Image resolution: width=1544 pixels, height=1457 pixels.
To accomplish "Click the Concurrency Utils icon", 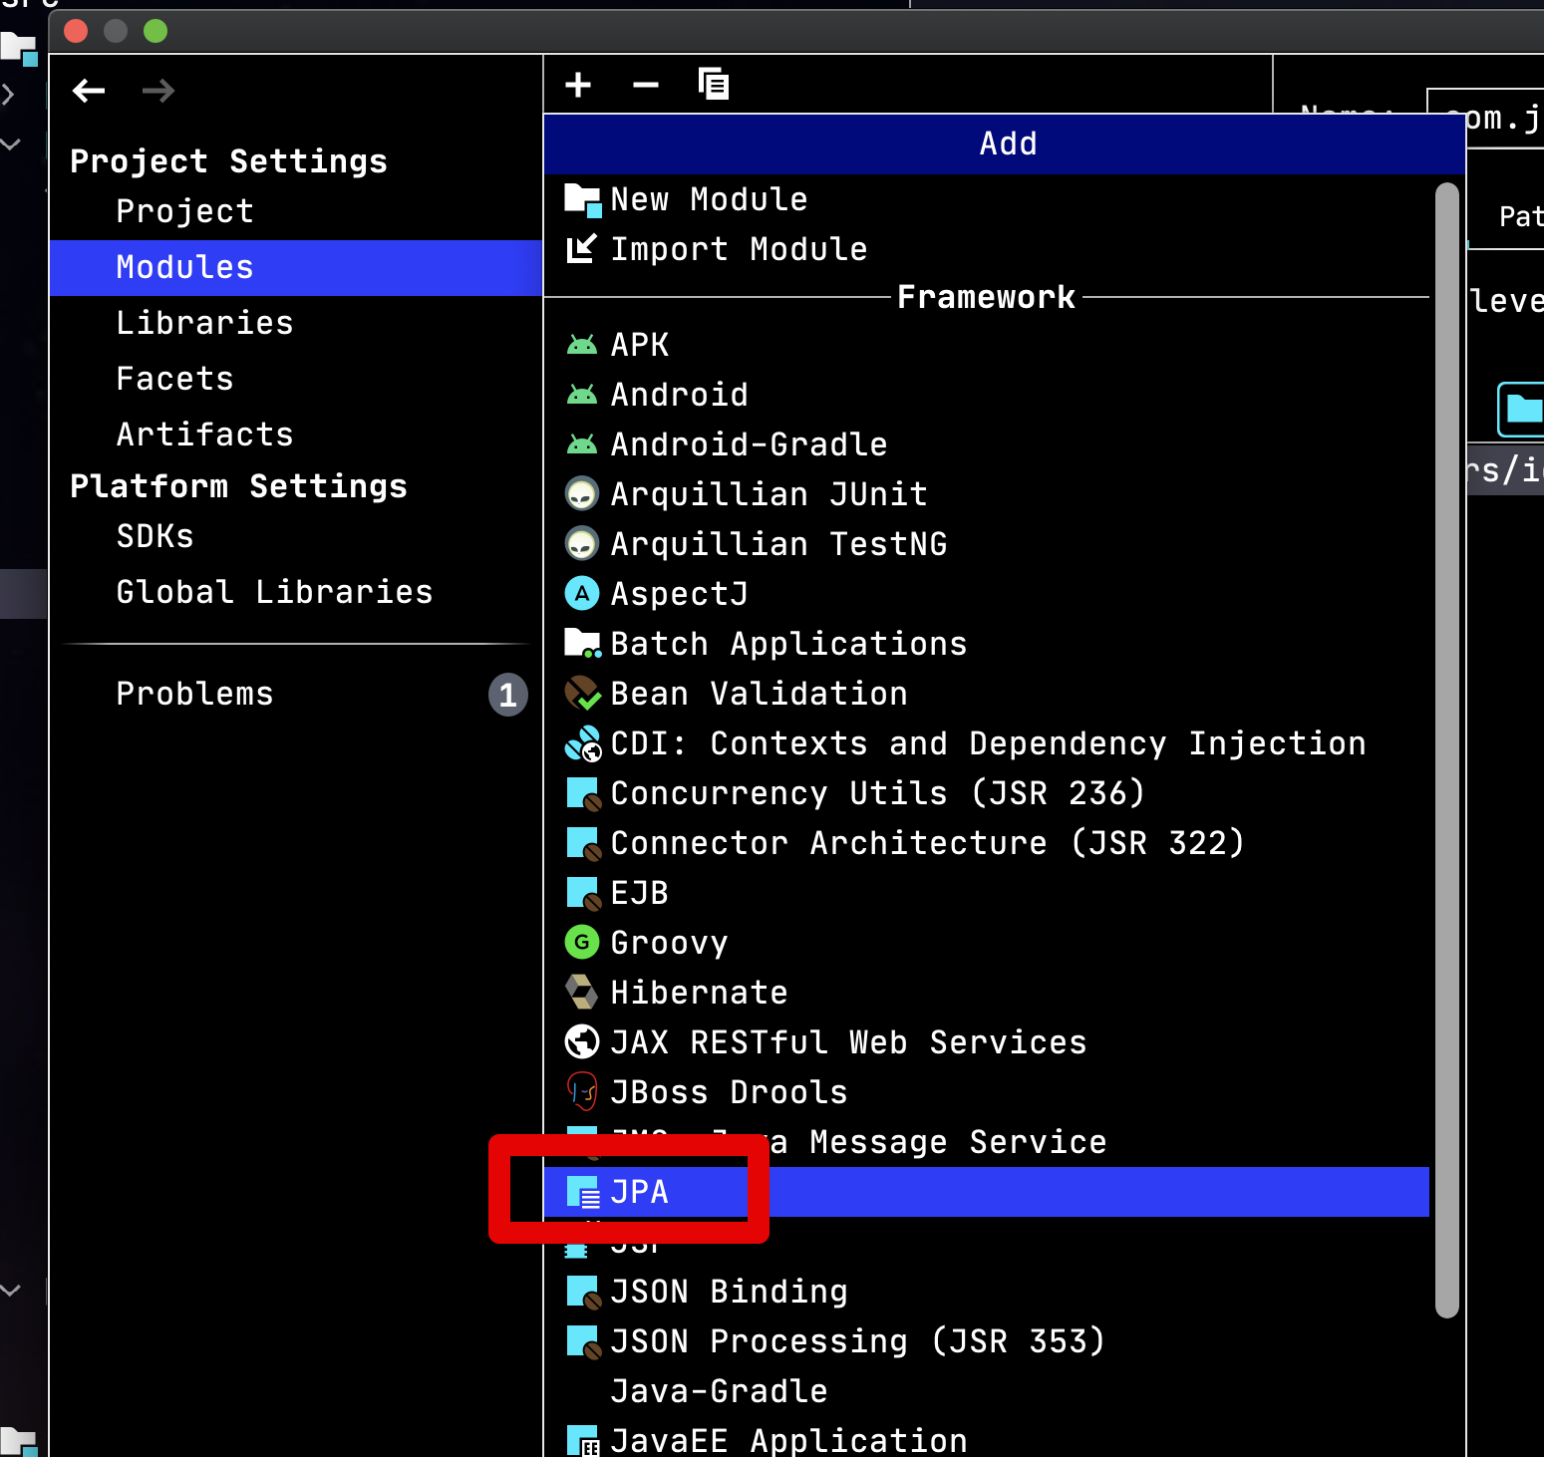I will tap(583, 794).
